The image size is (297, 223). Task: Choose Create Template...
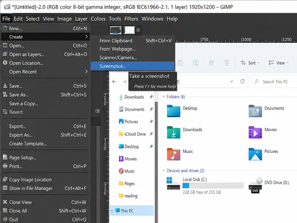point(45,144)
